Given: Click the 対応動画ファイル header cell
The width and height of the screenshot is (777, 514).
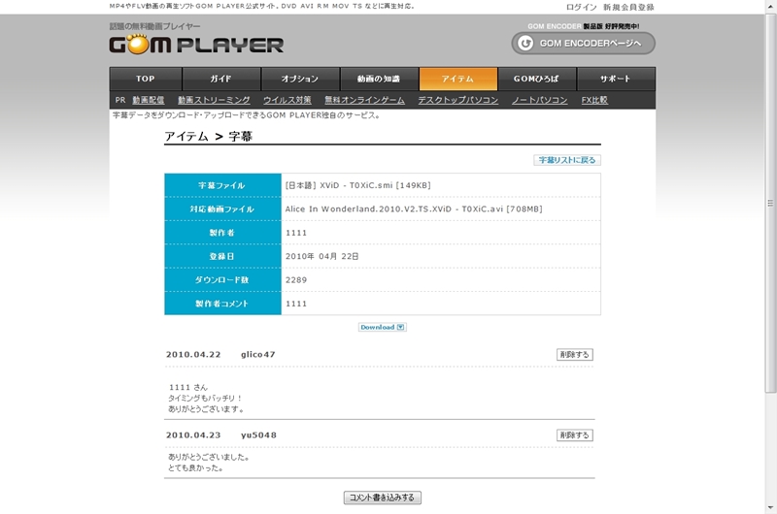Looking at the screenshot, I should (222, 209).
